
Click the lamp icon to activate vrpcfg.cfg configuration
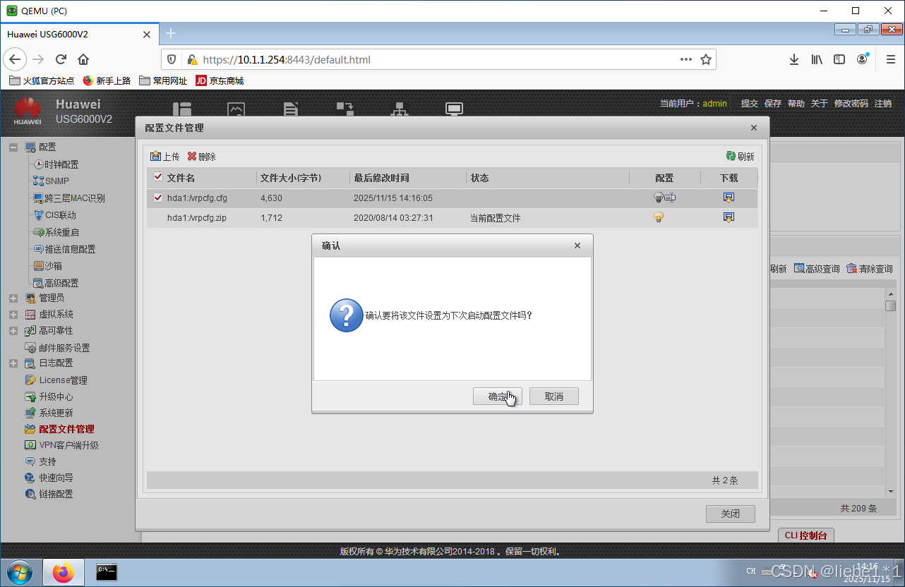658,198
